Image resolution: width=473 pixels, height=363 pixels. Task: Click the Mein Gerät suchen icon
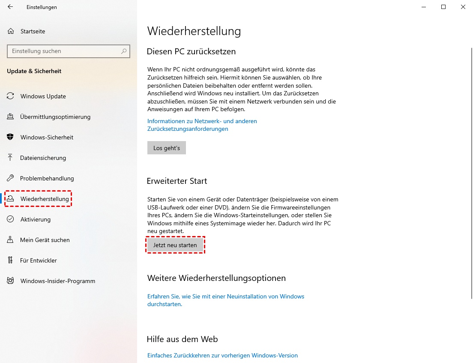click(10, 239)
